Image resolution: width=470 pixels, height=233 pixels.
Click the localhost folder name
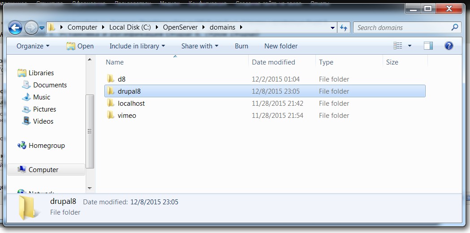coord(131,104)
